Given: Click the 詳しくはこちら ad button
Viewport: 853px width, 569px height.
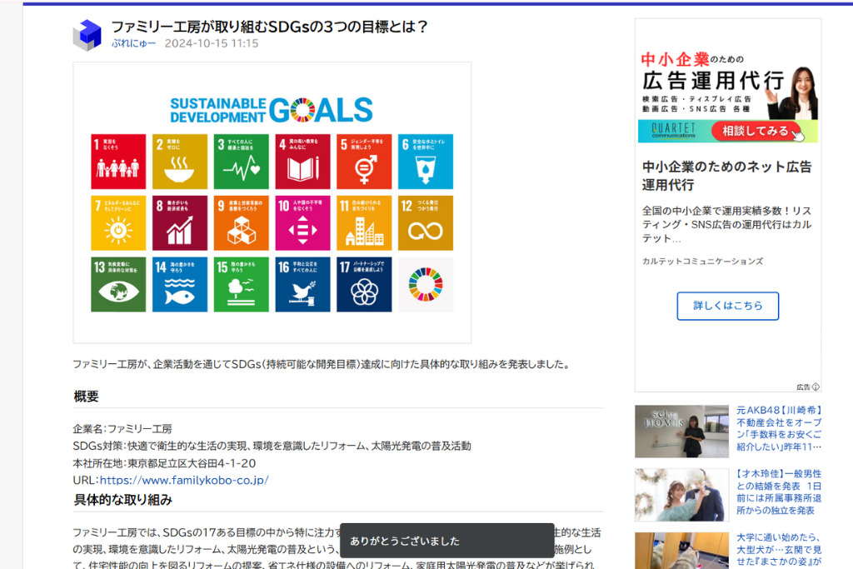Looking at the screenshot, I should [x=727, y=306].
